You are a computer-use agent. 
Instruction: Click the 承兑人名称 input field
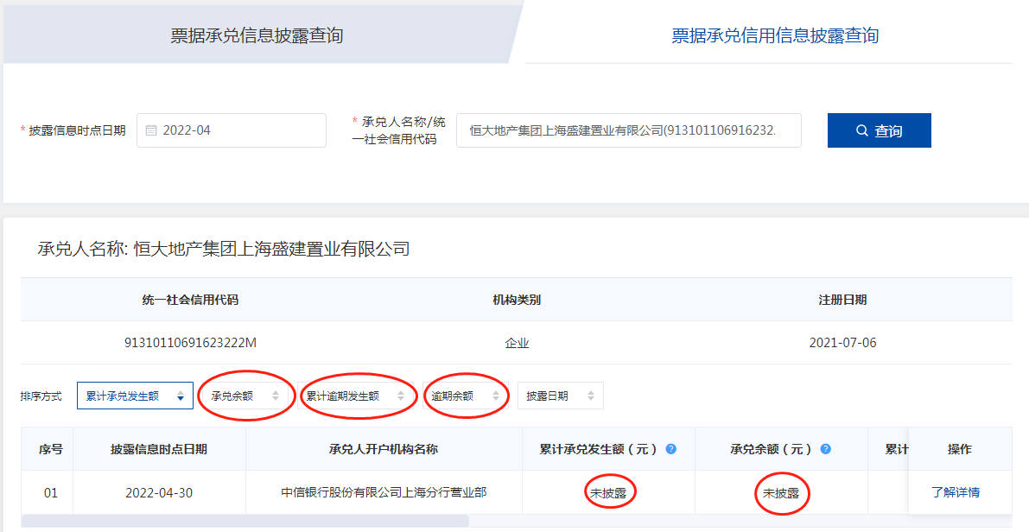[x=628, y=130]
